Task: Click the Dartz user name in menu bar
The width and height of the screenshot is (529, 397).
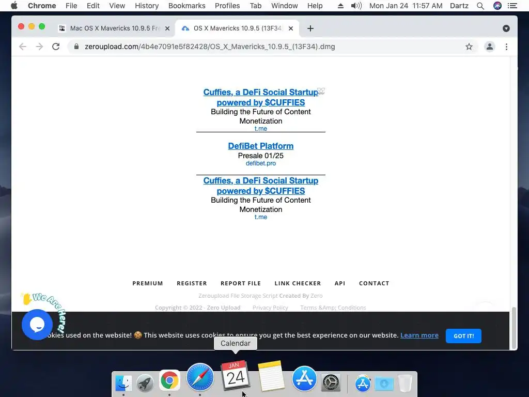Action: (459, 6)
